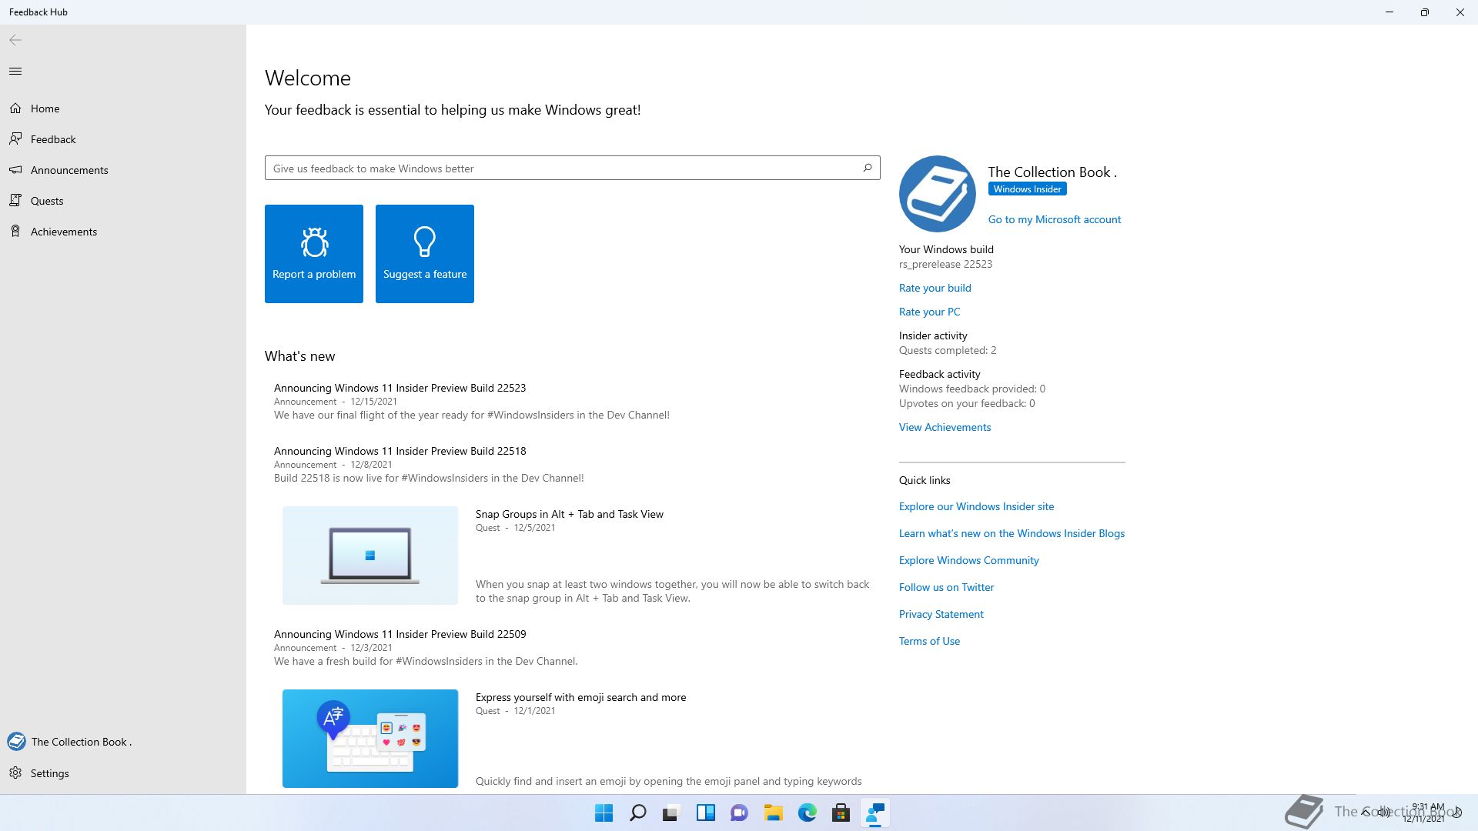Open Snap Groups in Alt + Tab quest

click(570, 514)
